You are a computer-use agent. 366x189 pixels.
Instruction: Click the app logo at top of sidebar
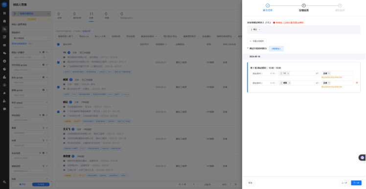4,4
